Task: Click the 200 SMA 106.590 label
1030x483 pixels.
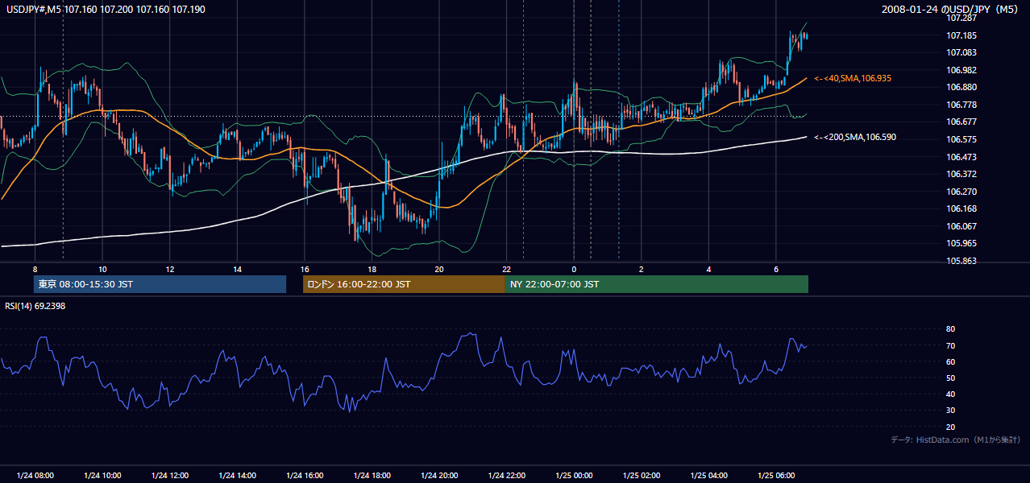Action: point(854,137)
